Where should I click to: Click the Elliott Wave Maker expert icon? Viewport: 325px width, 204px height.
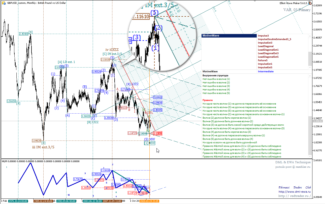(x=310, y=3)
